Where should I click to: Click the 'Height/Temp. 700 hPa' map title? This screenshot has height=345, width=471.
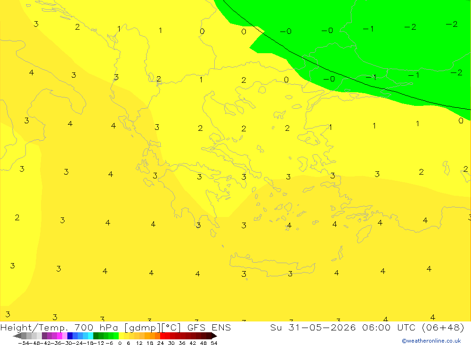59,328
